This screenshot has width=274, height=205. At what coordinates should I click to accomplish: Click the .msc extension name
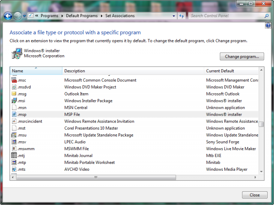point(22,80)
